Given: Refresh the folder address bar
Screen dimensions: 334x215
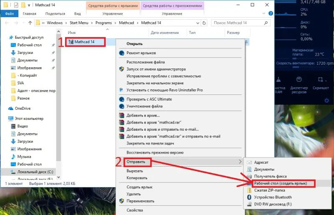Looking at the screenshot, I should coord(204,23).
